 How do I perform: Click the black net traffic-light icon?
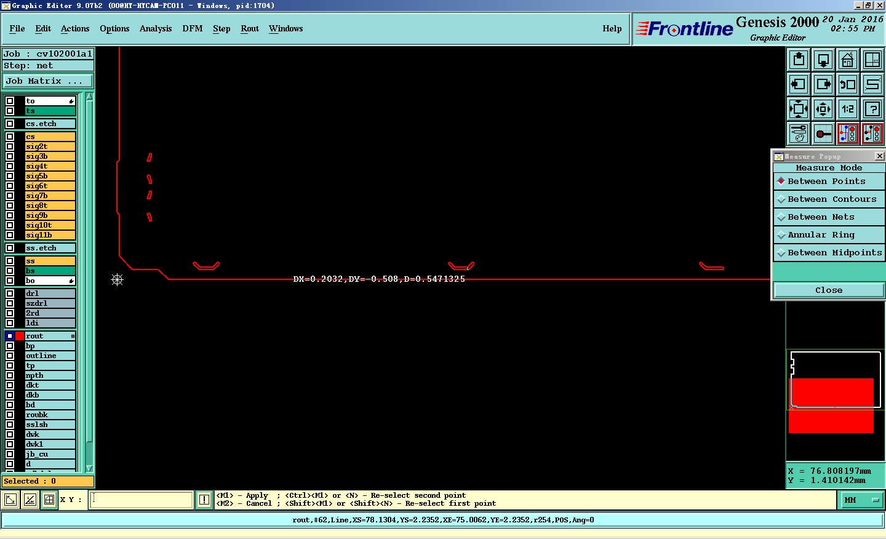pyautogui.click(x=872, y=134)
